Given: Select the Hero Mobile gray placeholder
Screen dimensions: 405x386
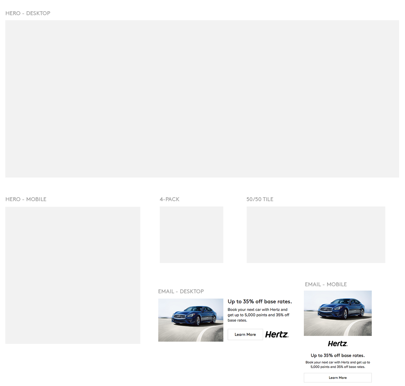Looking at the screenshot, I should click(73, 275).
